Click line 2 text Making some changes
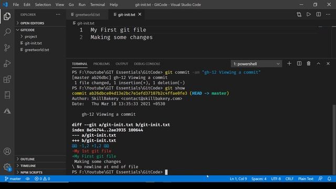Image resolution: width=336 pixels, height=189 pixels. 121,37
